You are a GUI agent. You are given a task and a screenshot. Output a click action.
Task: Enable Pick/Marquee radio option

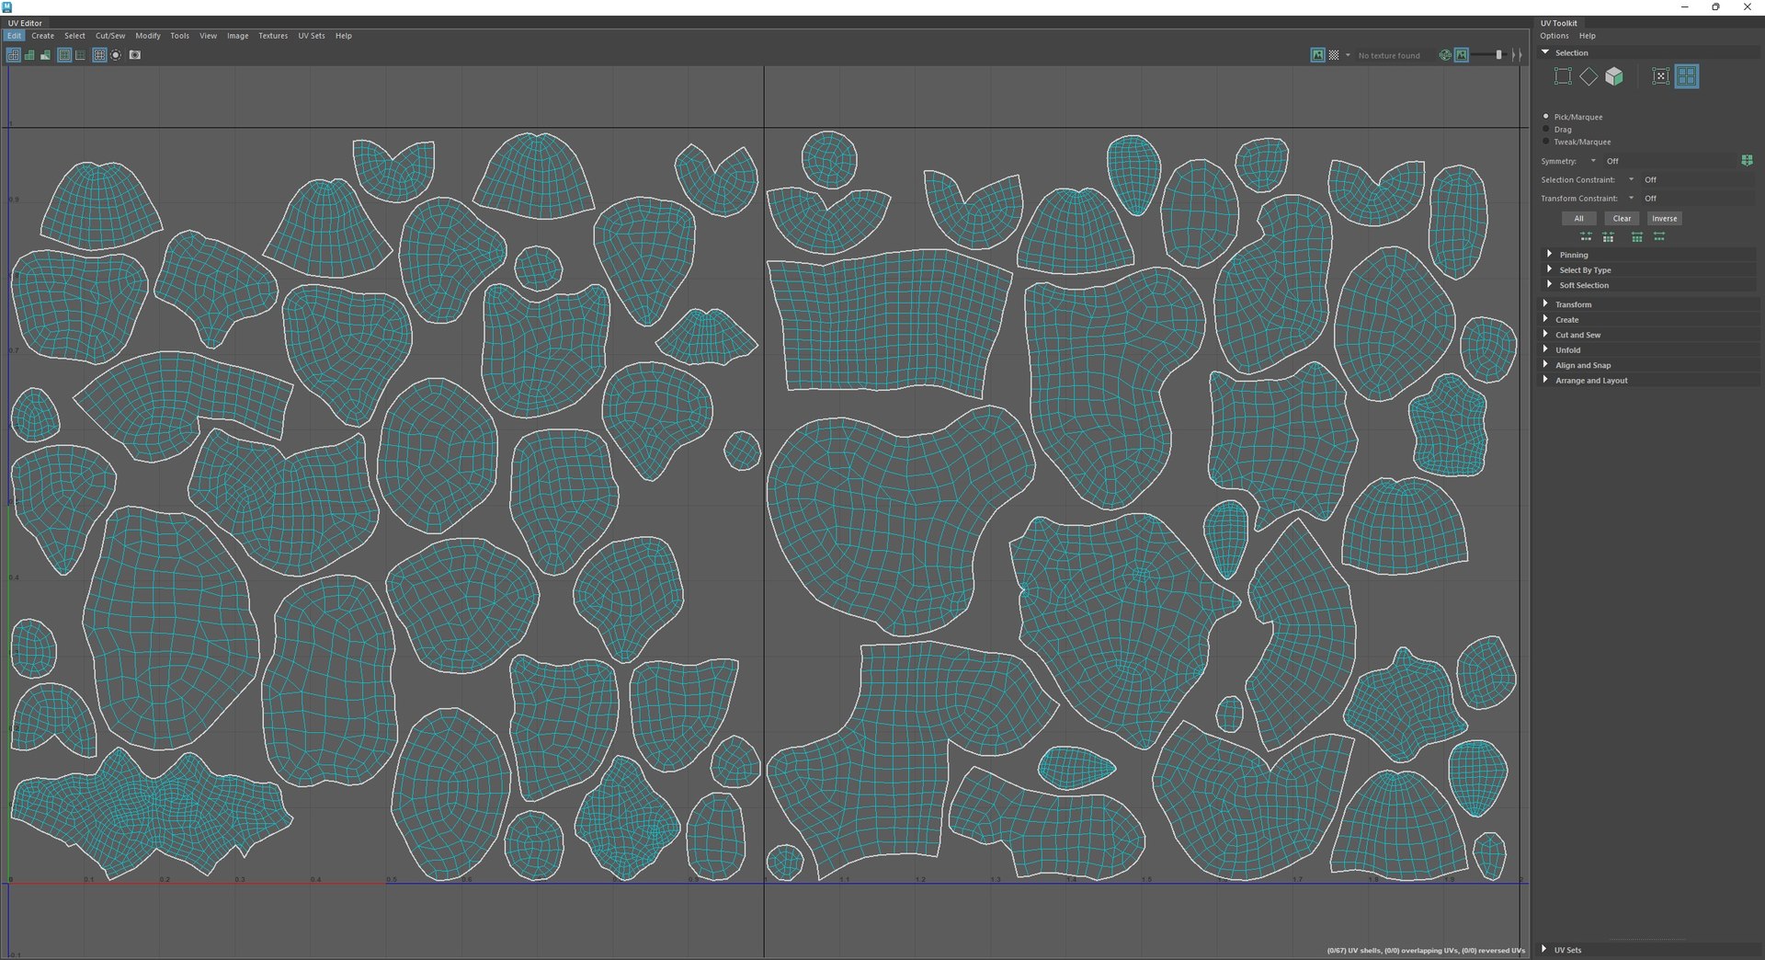[x=1545, y=117]
